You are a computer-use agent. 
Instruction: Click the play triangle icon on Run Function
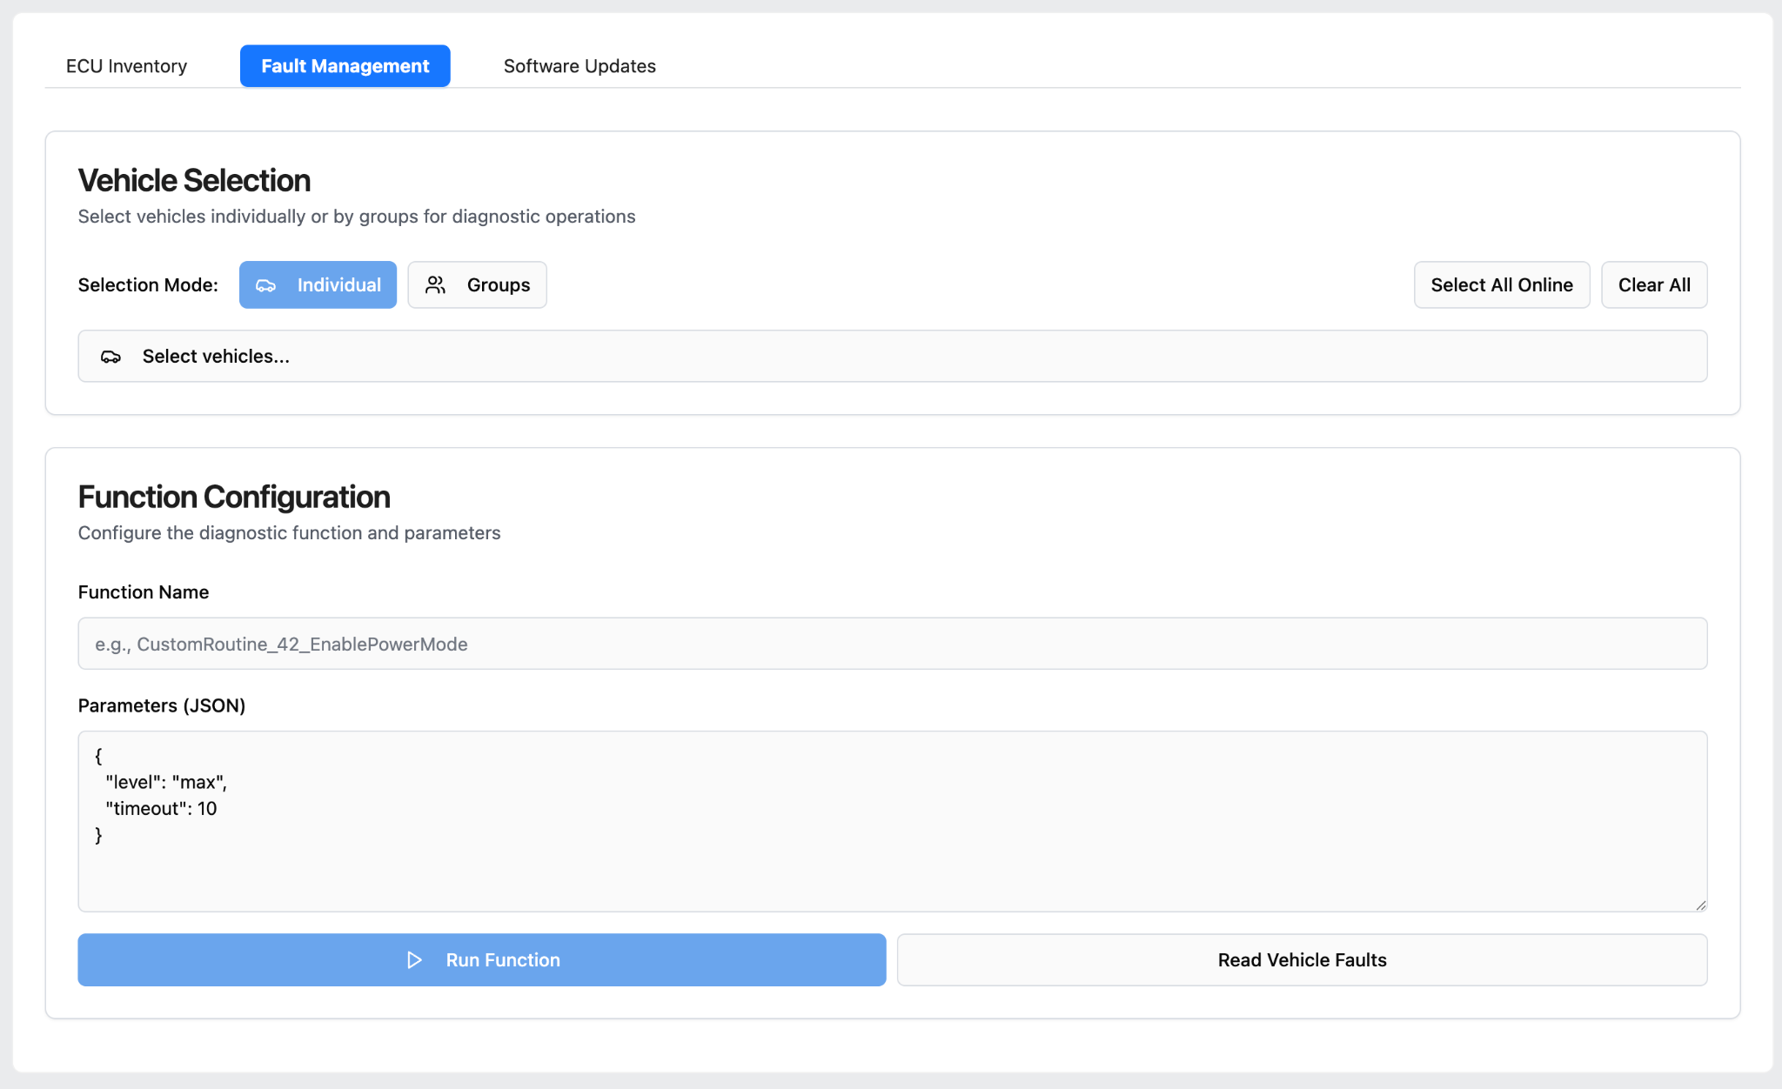pos(414,960)
